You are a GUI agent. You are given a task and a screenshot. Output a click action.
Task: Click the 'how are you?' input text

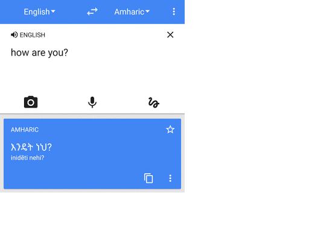click(39, 53)
